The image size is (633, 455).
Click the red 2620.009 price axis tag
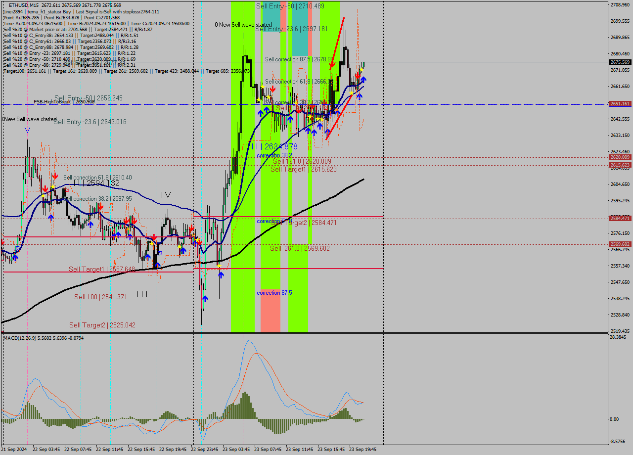coord(620,157)
